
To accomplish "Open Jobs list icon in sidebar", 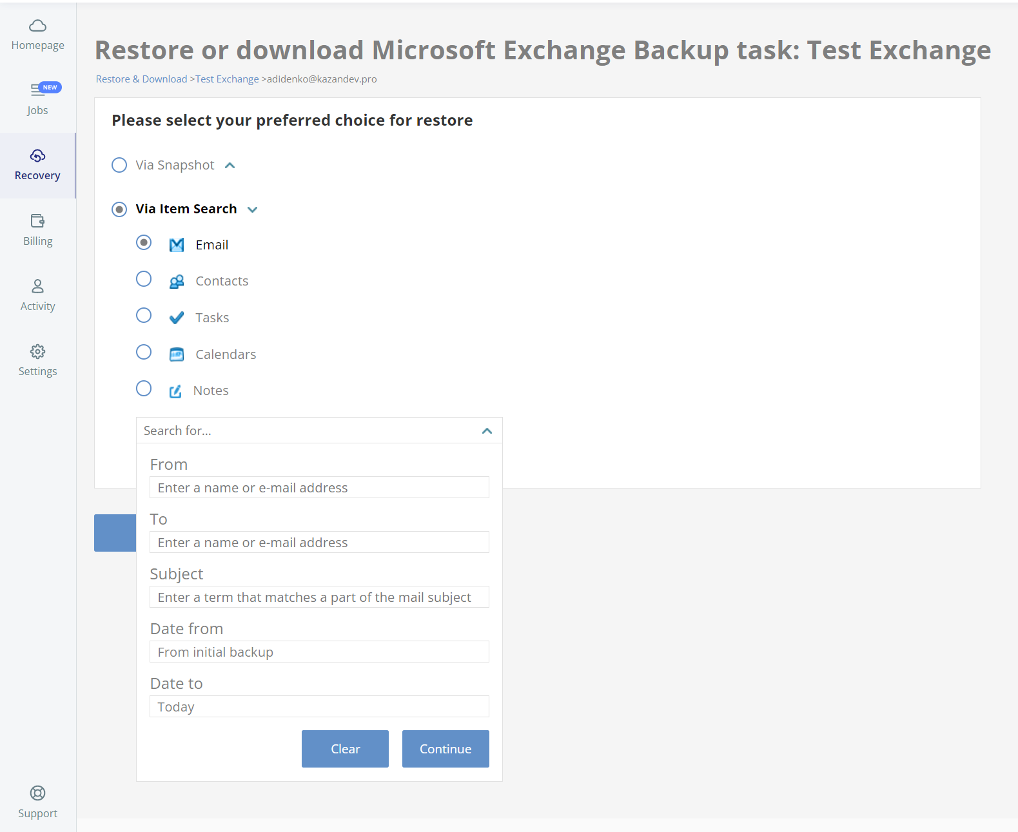I will [x=37, y=90].
